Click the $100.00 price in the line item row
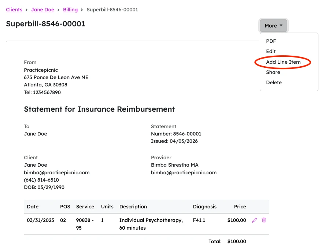 point(237,220)
